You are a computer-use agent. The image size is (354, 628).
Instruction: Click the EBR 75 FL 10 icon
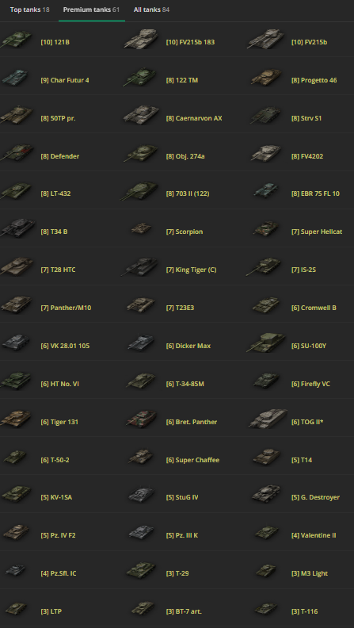point(266,190)
